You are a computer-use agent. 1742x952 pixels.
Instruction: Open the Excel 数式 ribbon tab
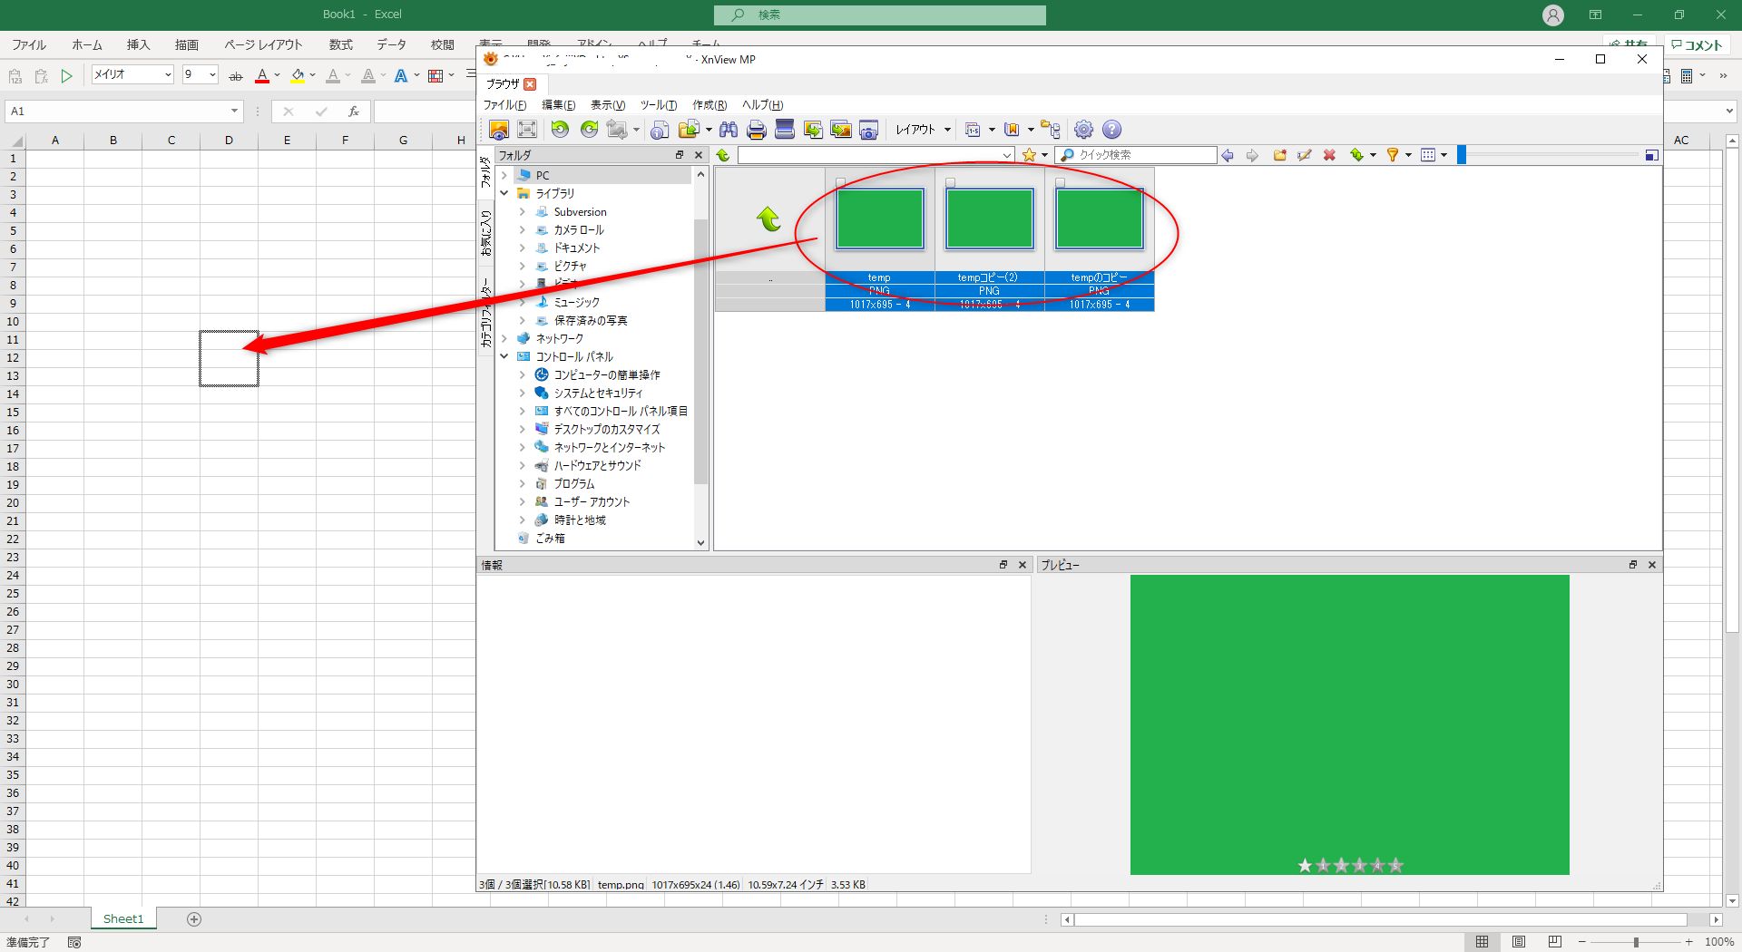[x=340, y=44]
